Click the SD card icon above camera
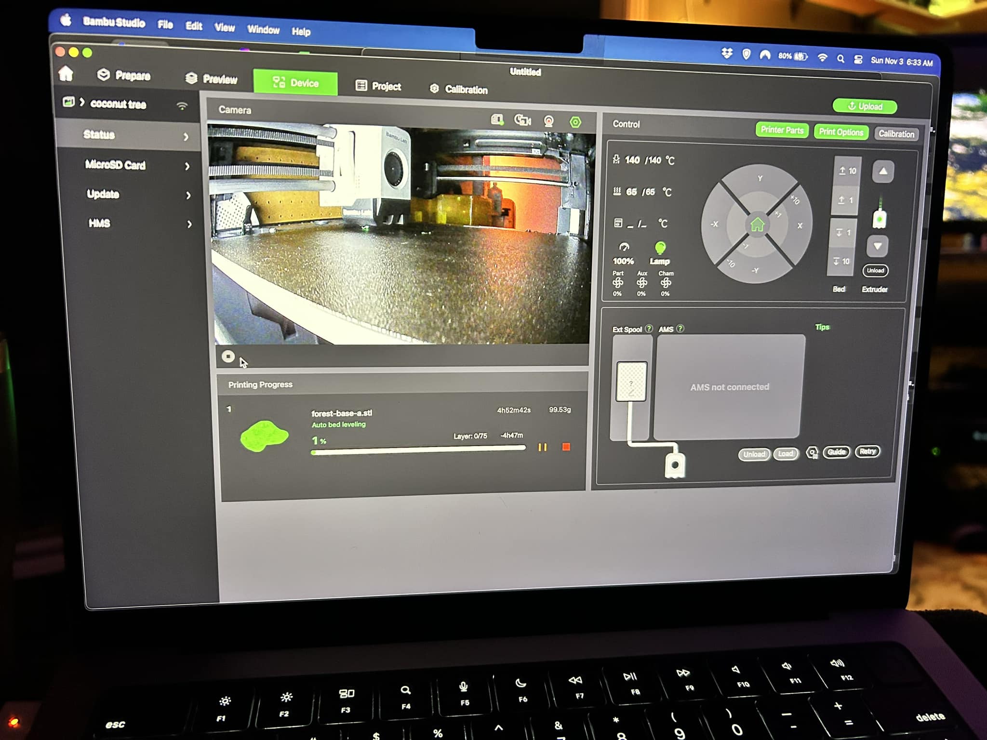 [x=497, y=119]
